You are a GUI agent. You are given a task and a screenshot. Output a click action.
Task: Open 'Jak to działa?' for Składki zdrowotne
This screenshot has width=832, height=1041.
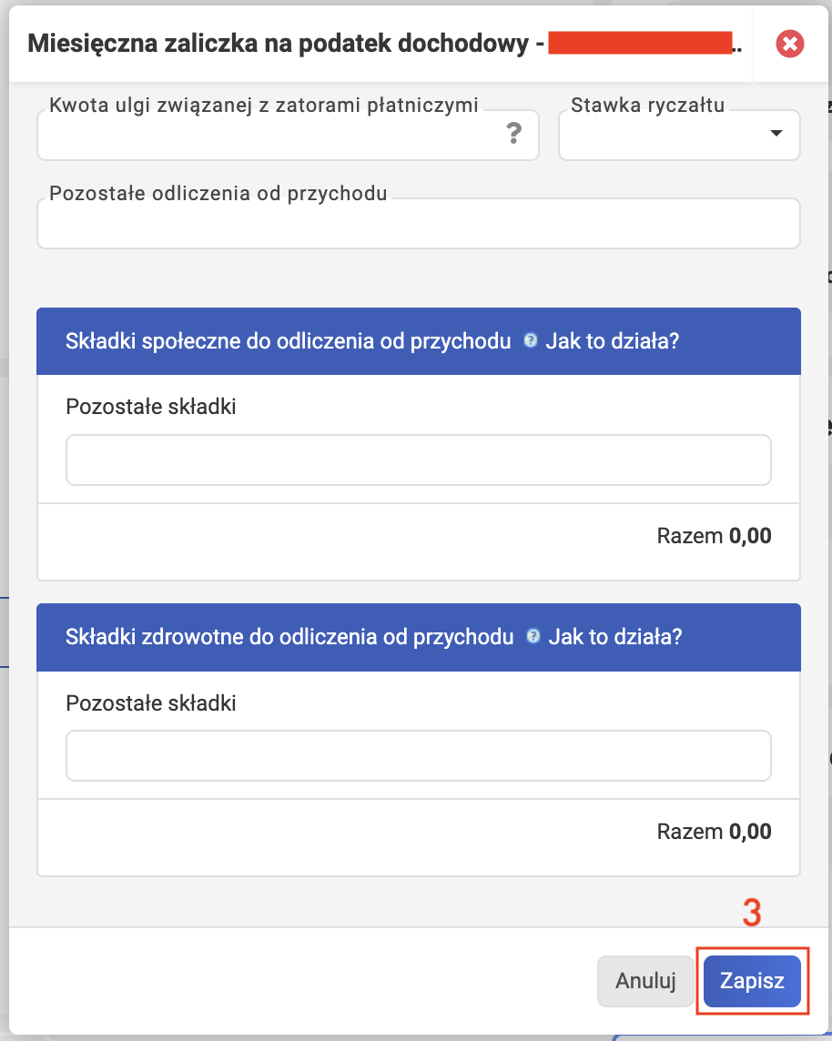coord(614,637)
